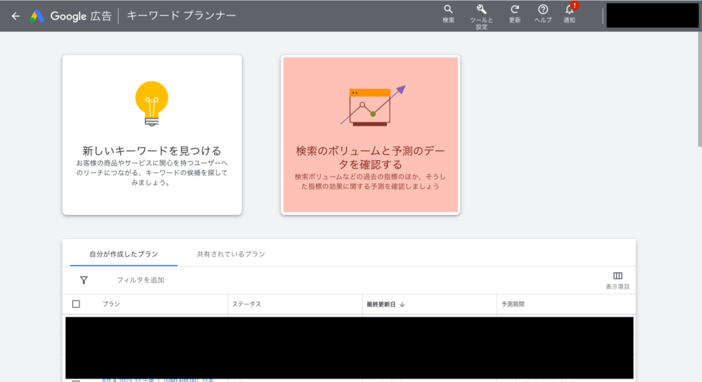Open the 検索 search tool
702x382 pixels.
tap(448, 14)
